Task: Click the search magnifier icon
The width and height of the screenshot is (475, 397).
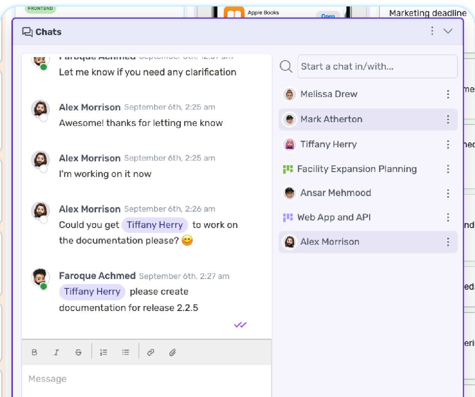Action: pyautogui.click(x=285, y=66)
